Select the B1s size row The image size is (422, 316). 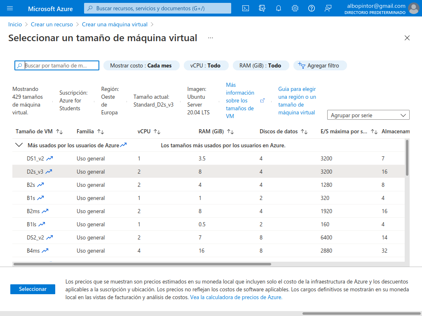point(208,198)
